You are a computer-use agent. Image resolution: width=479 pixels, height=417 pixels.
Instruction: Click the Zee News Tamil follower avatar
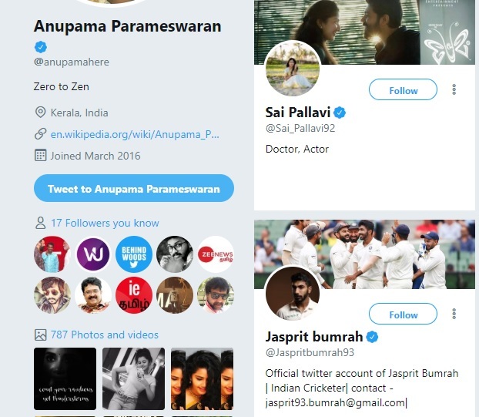point(216,254)
